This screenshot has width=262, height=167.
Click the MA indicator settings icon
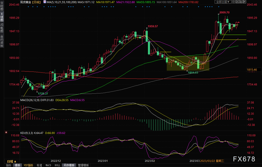coord(45,2)
